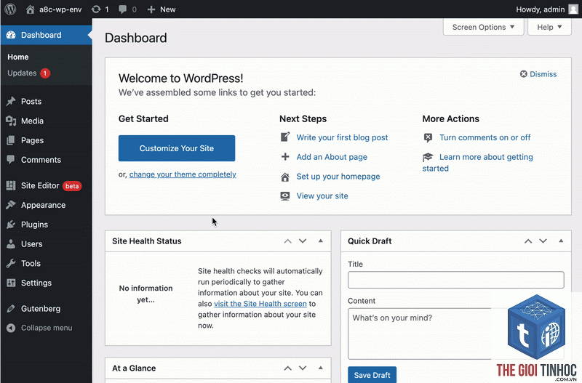
Task: Click the Tools wrench icon
Action: [11, 263]
